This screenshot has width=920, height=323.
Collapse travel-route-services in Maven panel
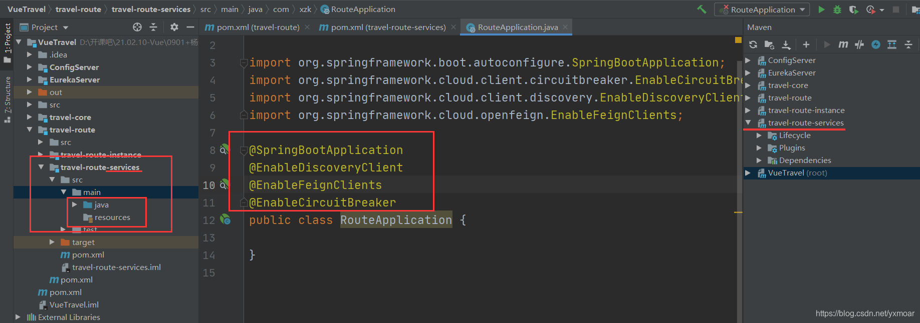(x=748, y=122)
